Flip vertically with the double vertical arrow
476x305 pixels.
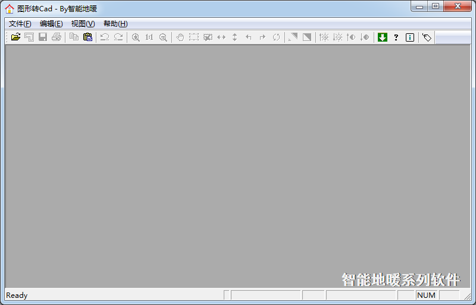pos(235,37)
